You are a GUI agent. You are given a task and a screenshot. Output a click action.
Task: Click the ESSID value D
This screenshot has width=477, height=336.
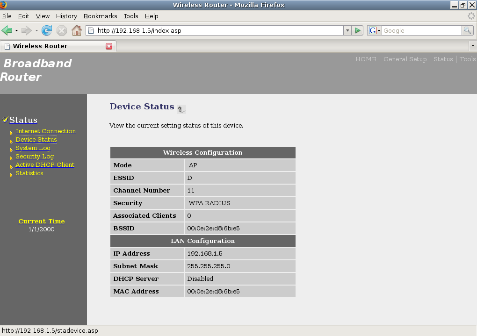[189, 178]
